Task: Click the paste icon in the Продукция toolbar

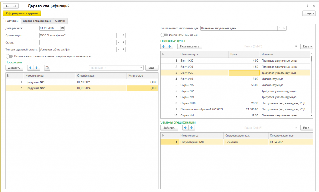Action: click(x=47, y=68)
